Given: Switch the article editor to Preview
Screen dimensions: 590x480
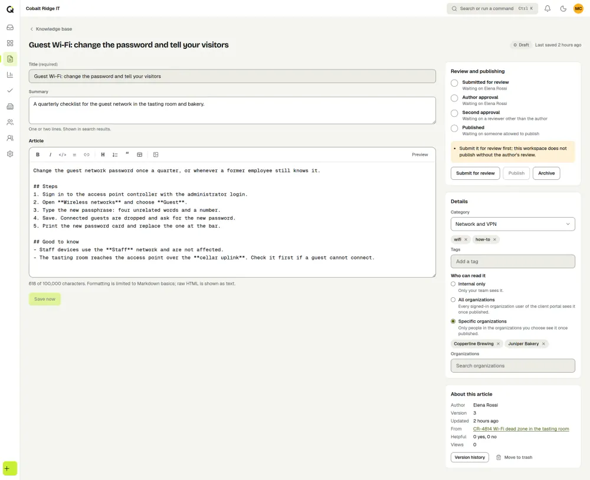Looking at the screenshot, I should (x=420, y=154).
